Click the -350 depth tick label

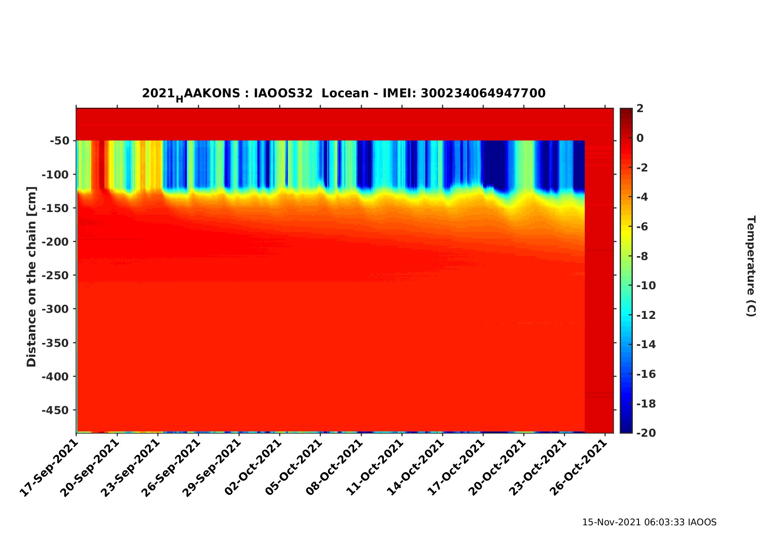tap(56, 343)
